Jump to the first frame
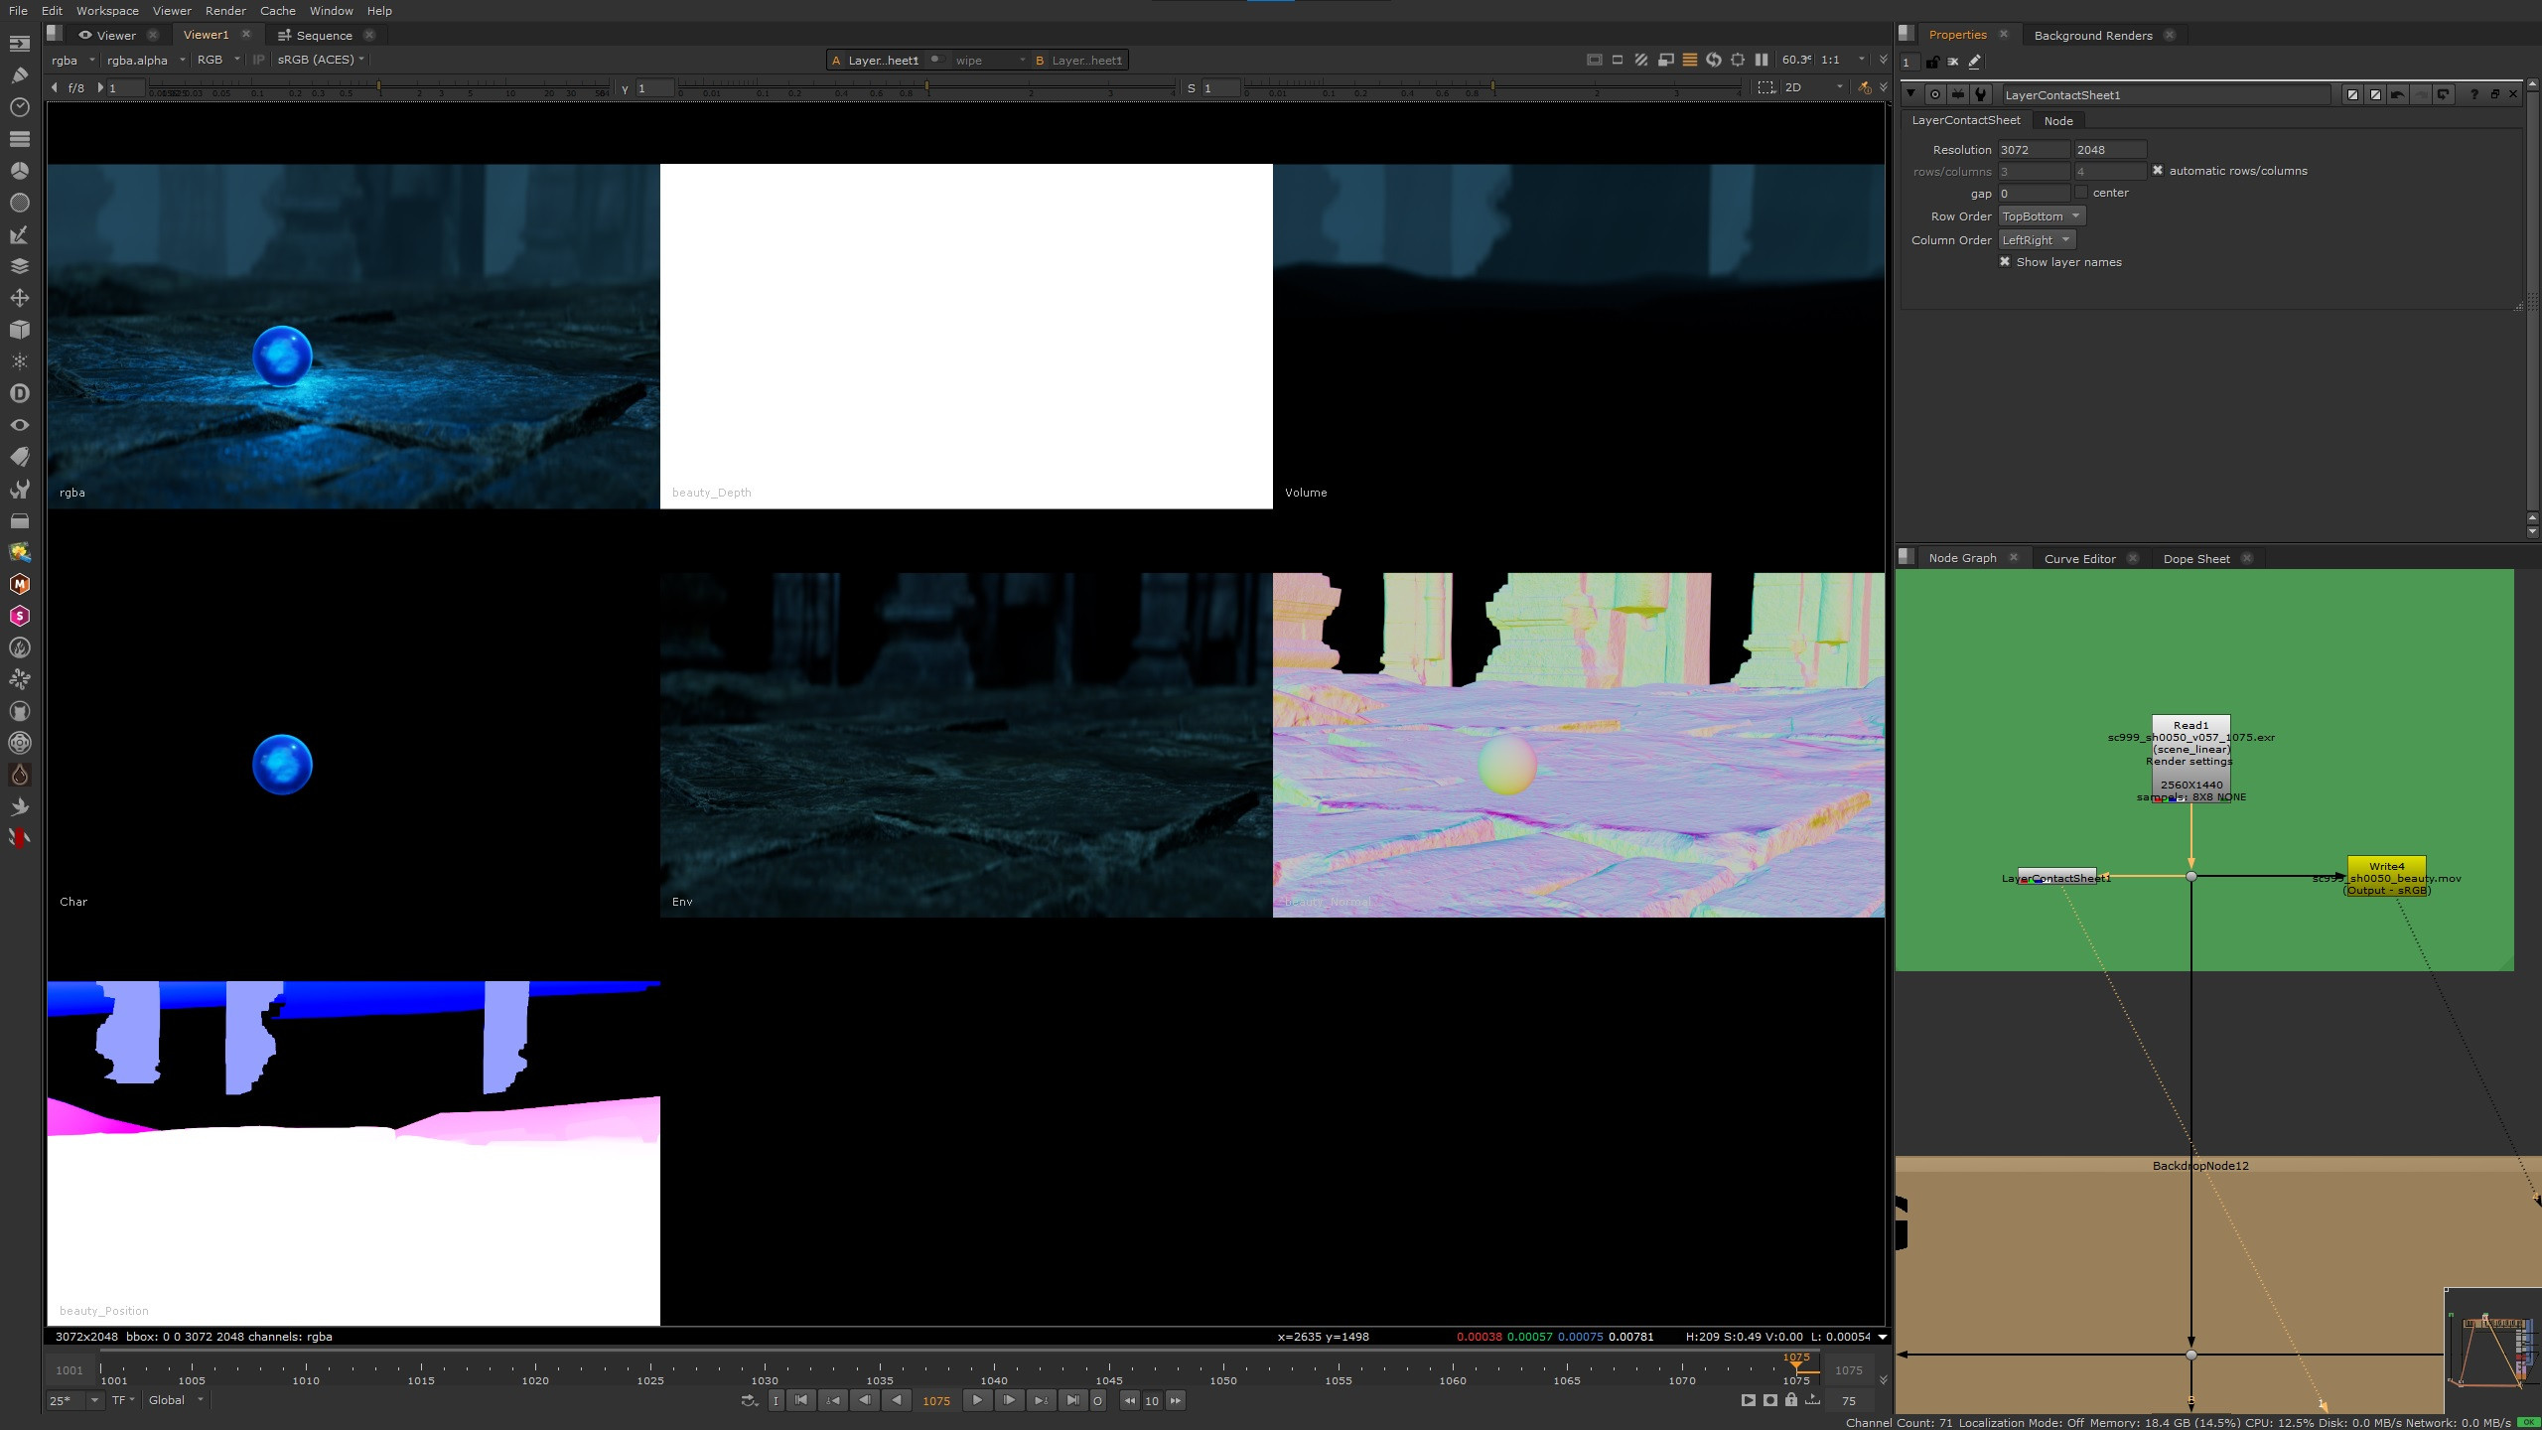 (x=801, y=1400)
